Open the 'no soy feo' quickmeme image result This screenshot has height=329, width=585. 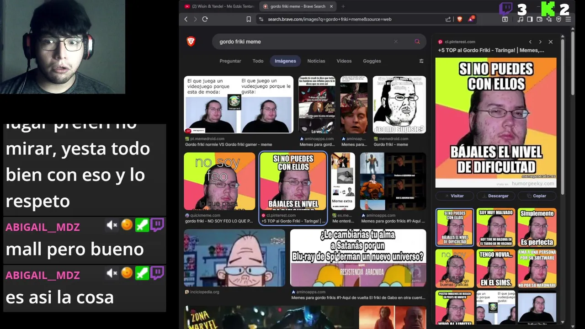[219, 181]
